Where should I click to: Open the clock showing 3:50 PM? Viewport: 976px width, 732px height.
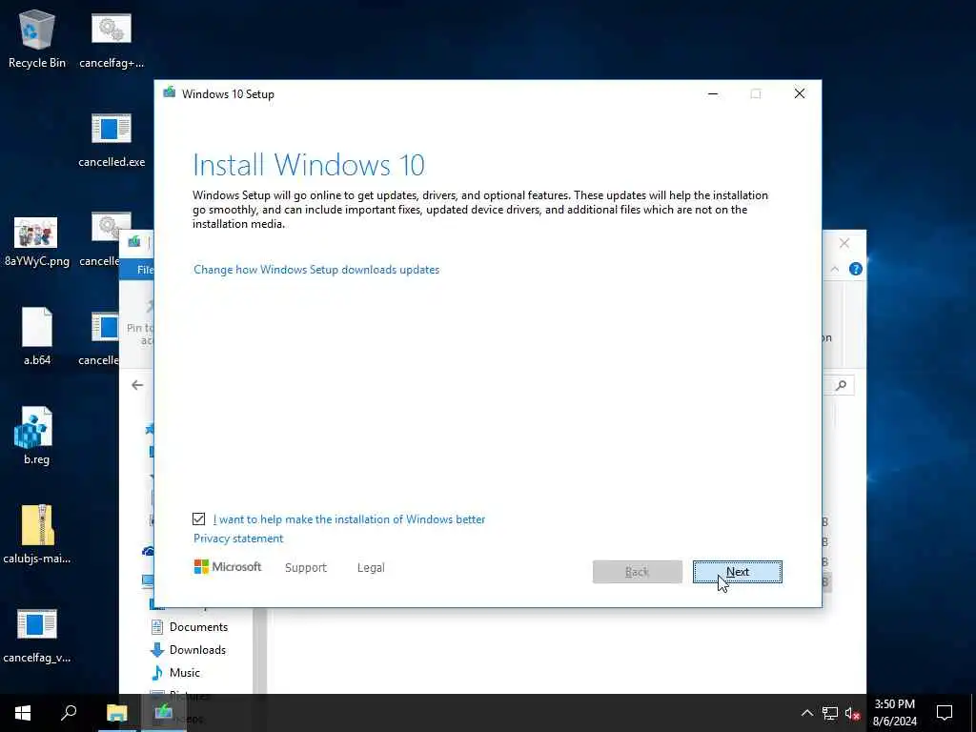[x=894, y=713]
